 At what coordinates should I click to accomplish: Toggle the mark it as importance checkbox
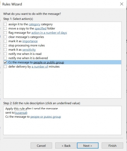(x=5, y=41)
